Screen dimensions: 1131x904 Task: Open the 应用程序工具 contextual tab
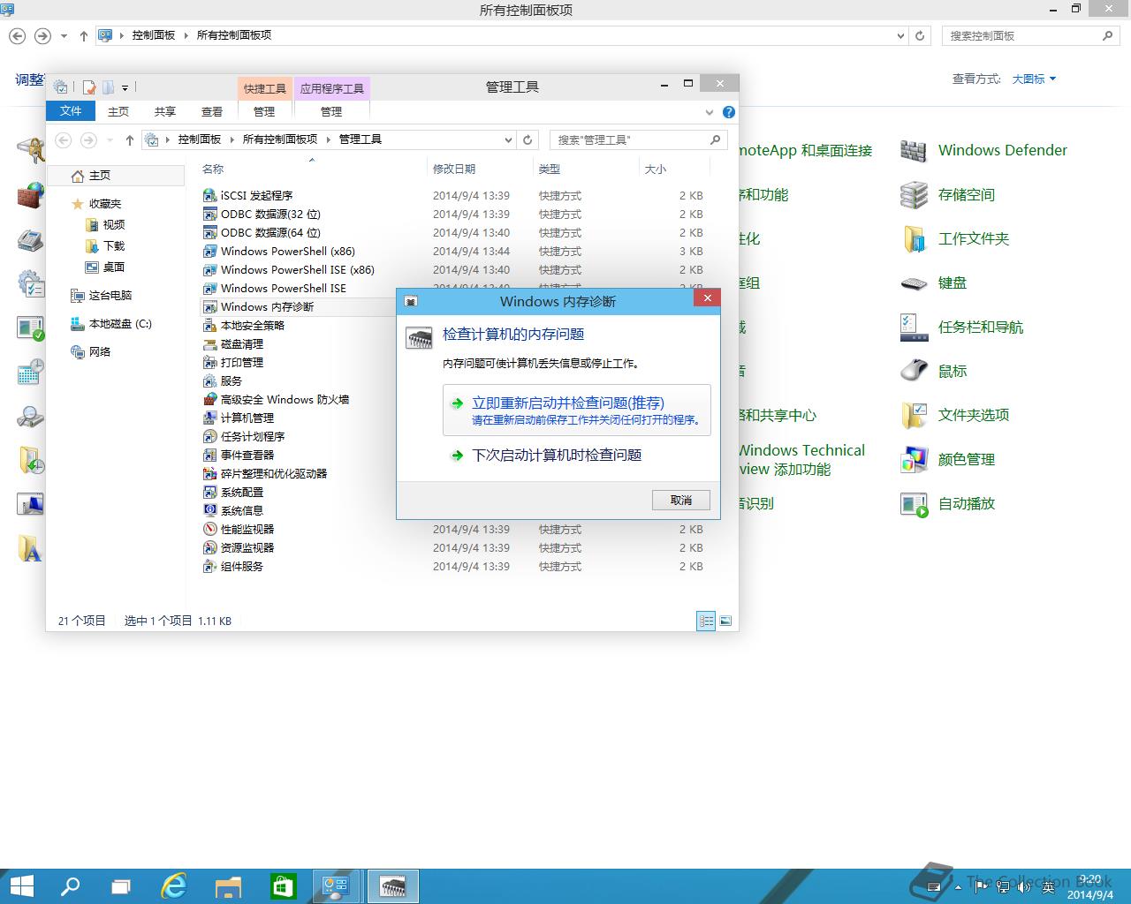tap(332, 88)
